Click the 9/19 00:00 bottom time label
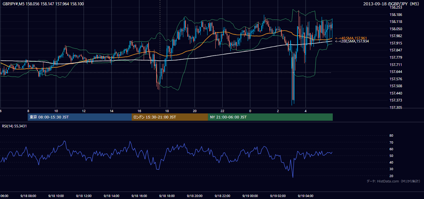The height and width of the screenshot is (199, 424). tap(250, 196)
